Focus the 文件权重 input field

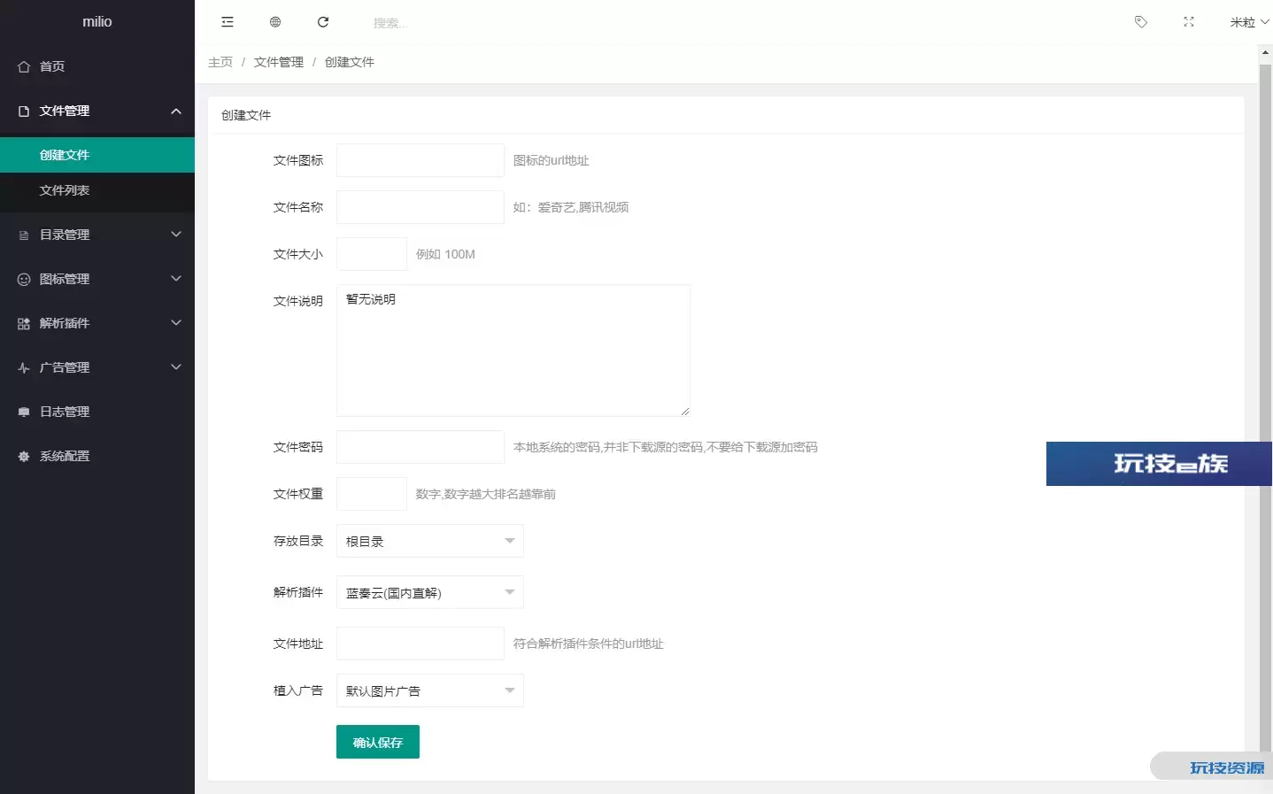point(372,494)
